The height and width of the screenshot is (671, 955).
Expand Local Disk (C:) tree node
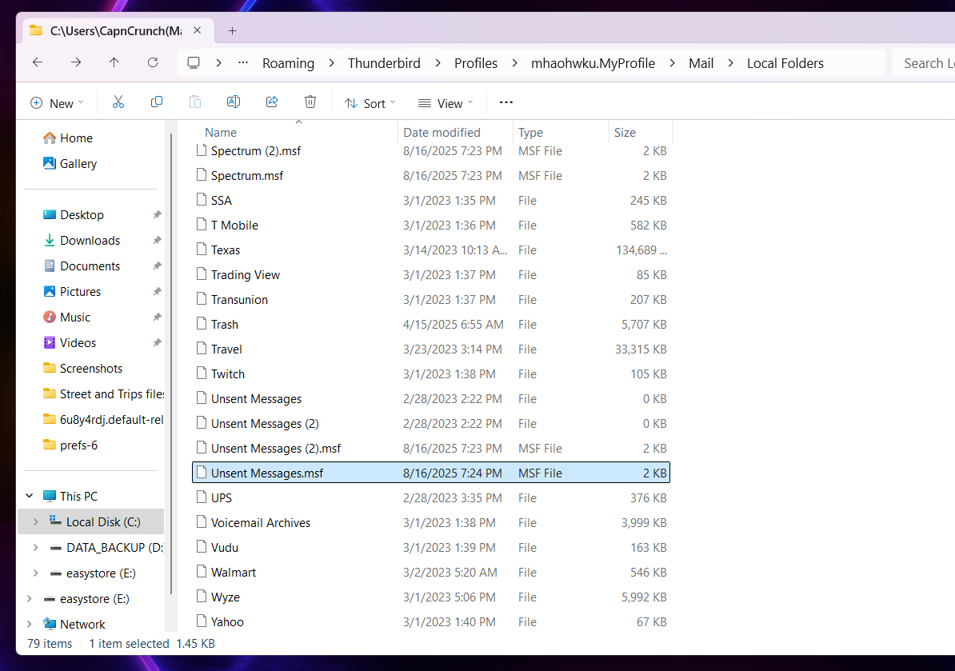[34, 522]
